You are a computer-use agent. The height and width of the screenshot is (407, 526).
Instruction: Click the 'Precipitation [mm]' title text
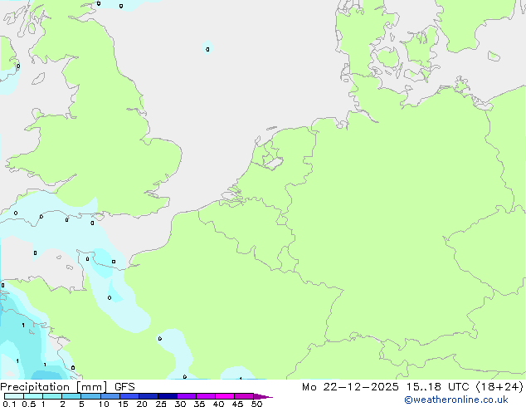tap(54, 387)
